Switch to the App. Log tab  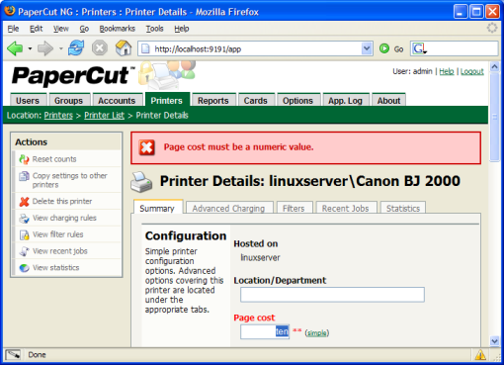coord(345,100)
